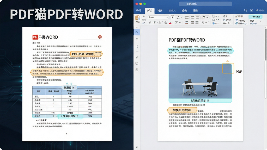Expand the arrow beside the stylized A icon

pyautogui.click(x=181, y=17)
